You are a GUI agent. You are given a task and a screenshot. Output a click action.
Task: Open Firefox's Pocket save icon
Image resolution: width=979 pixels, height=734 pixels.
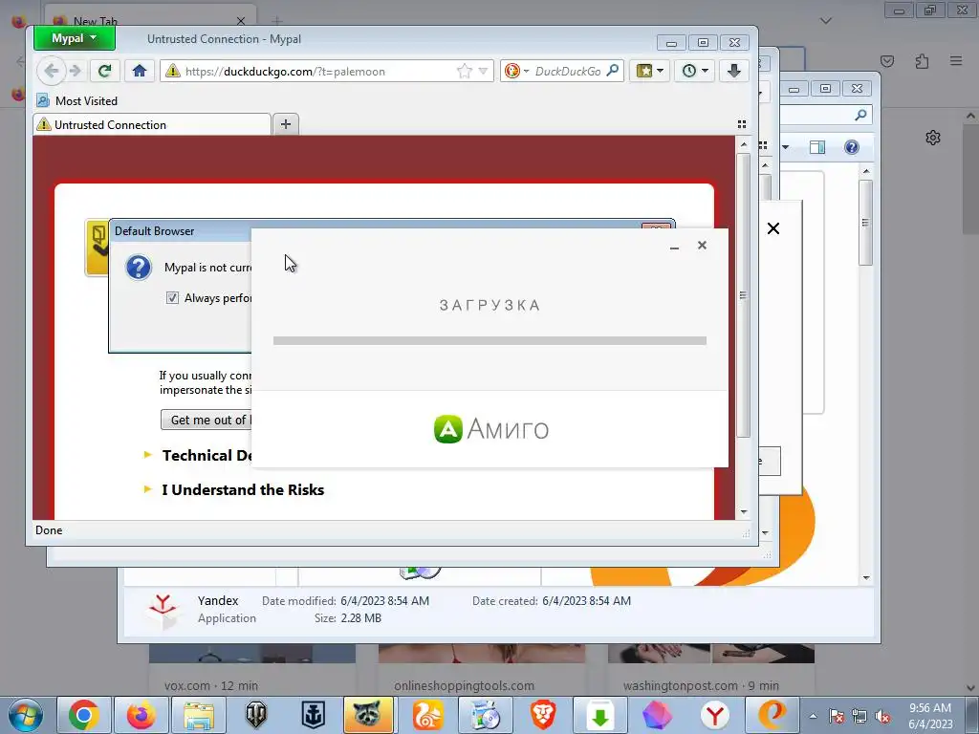pyautogui.click(x=887, y=61)
